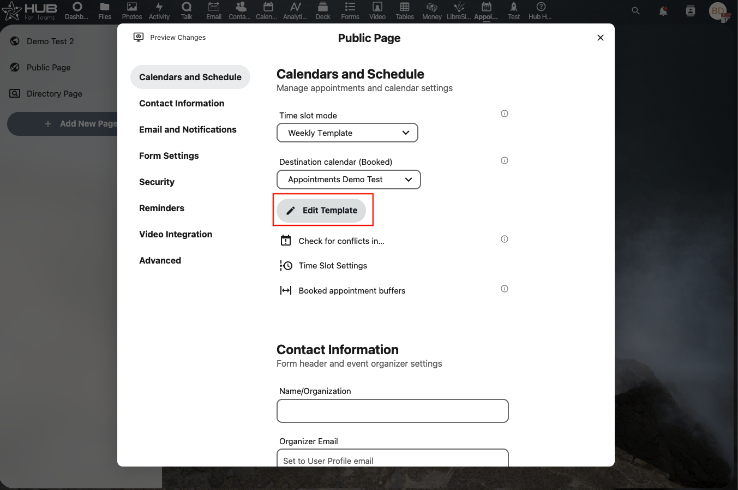Click the search magnifier icon
This screenshot has width=738, height=490.
point(635,11)
